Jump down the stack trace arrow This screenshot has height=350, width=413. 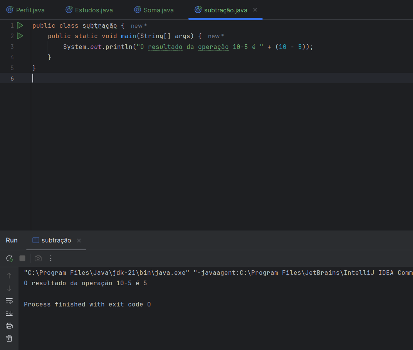[x=9, y=288]
